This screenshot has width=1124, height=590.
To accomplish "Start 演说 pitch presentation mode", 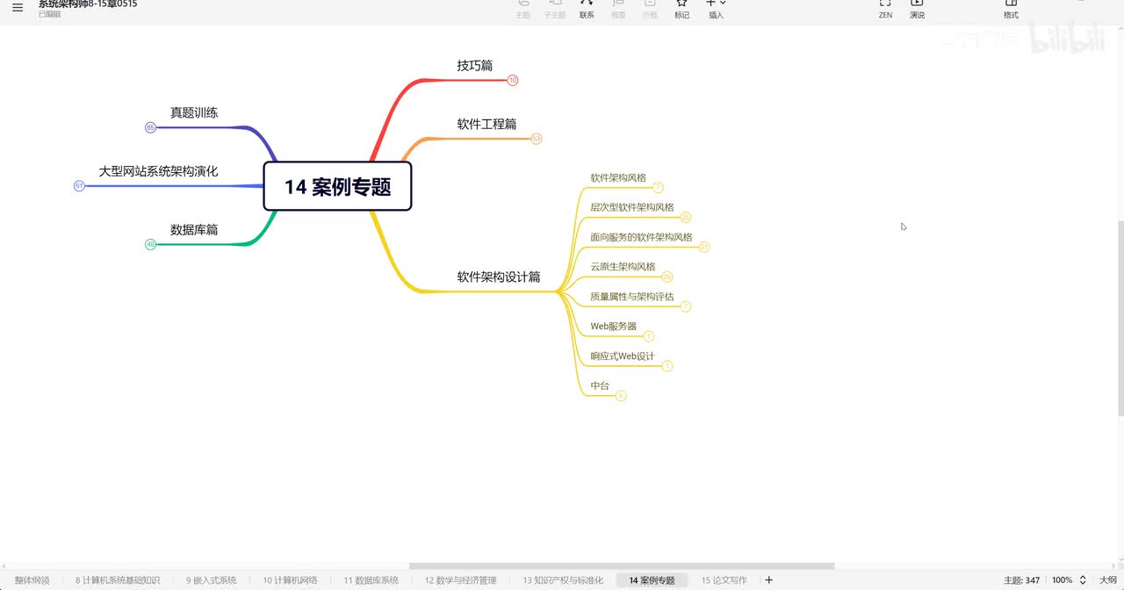I will coord(917,9).
